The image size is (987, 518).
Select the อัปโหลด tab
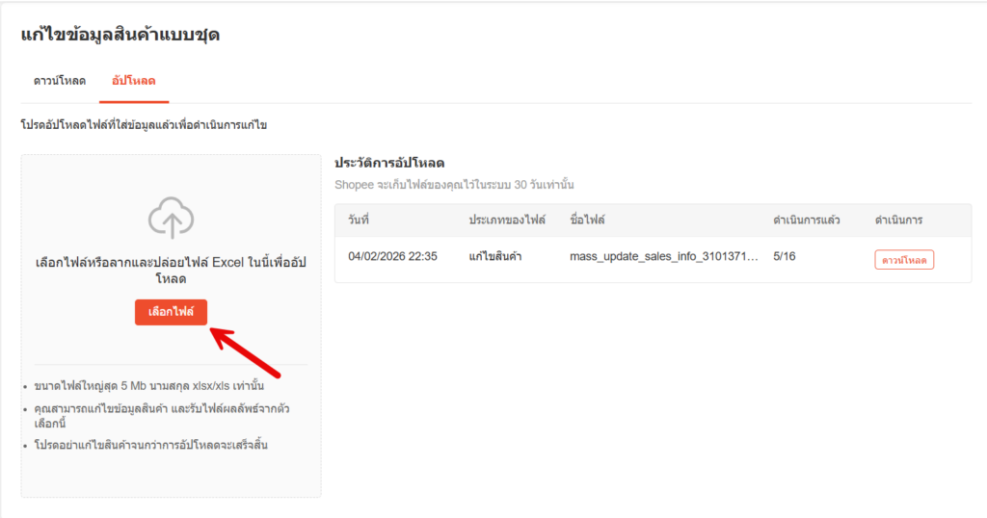134,80
